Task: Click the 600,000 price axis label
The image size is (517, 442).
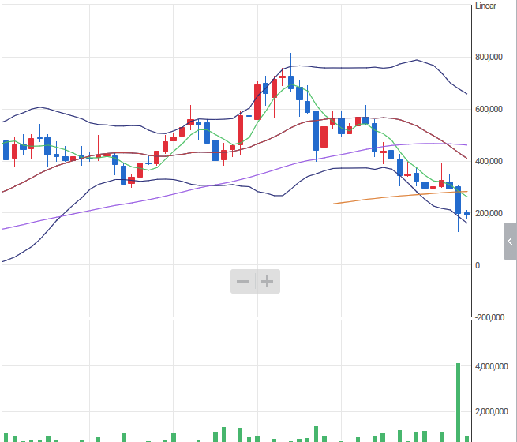Action: [489, 109]
